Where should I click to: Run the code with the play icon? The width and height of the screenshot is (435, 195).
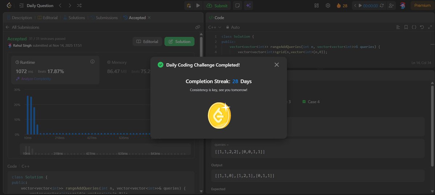[x=198, y=5]
